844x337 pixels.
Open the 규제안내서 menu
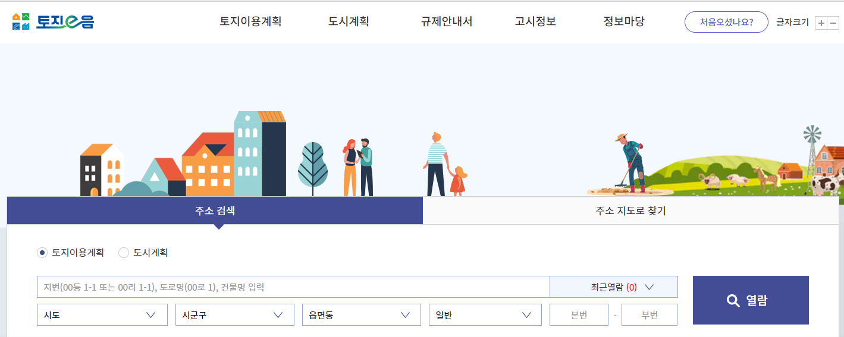[x=447, y=22]
